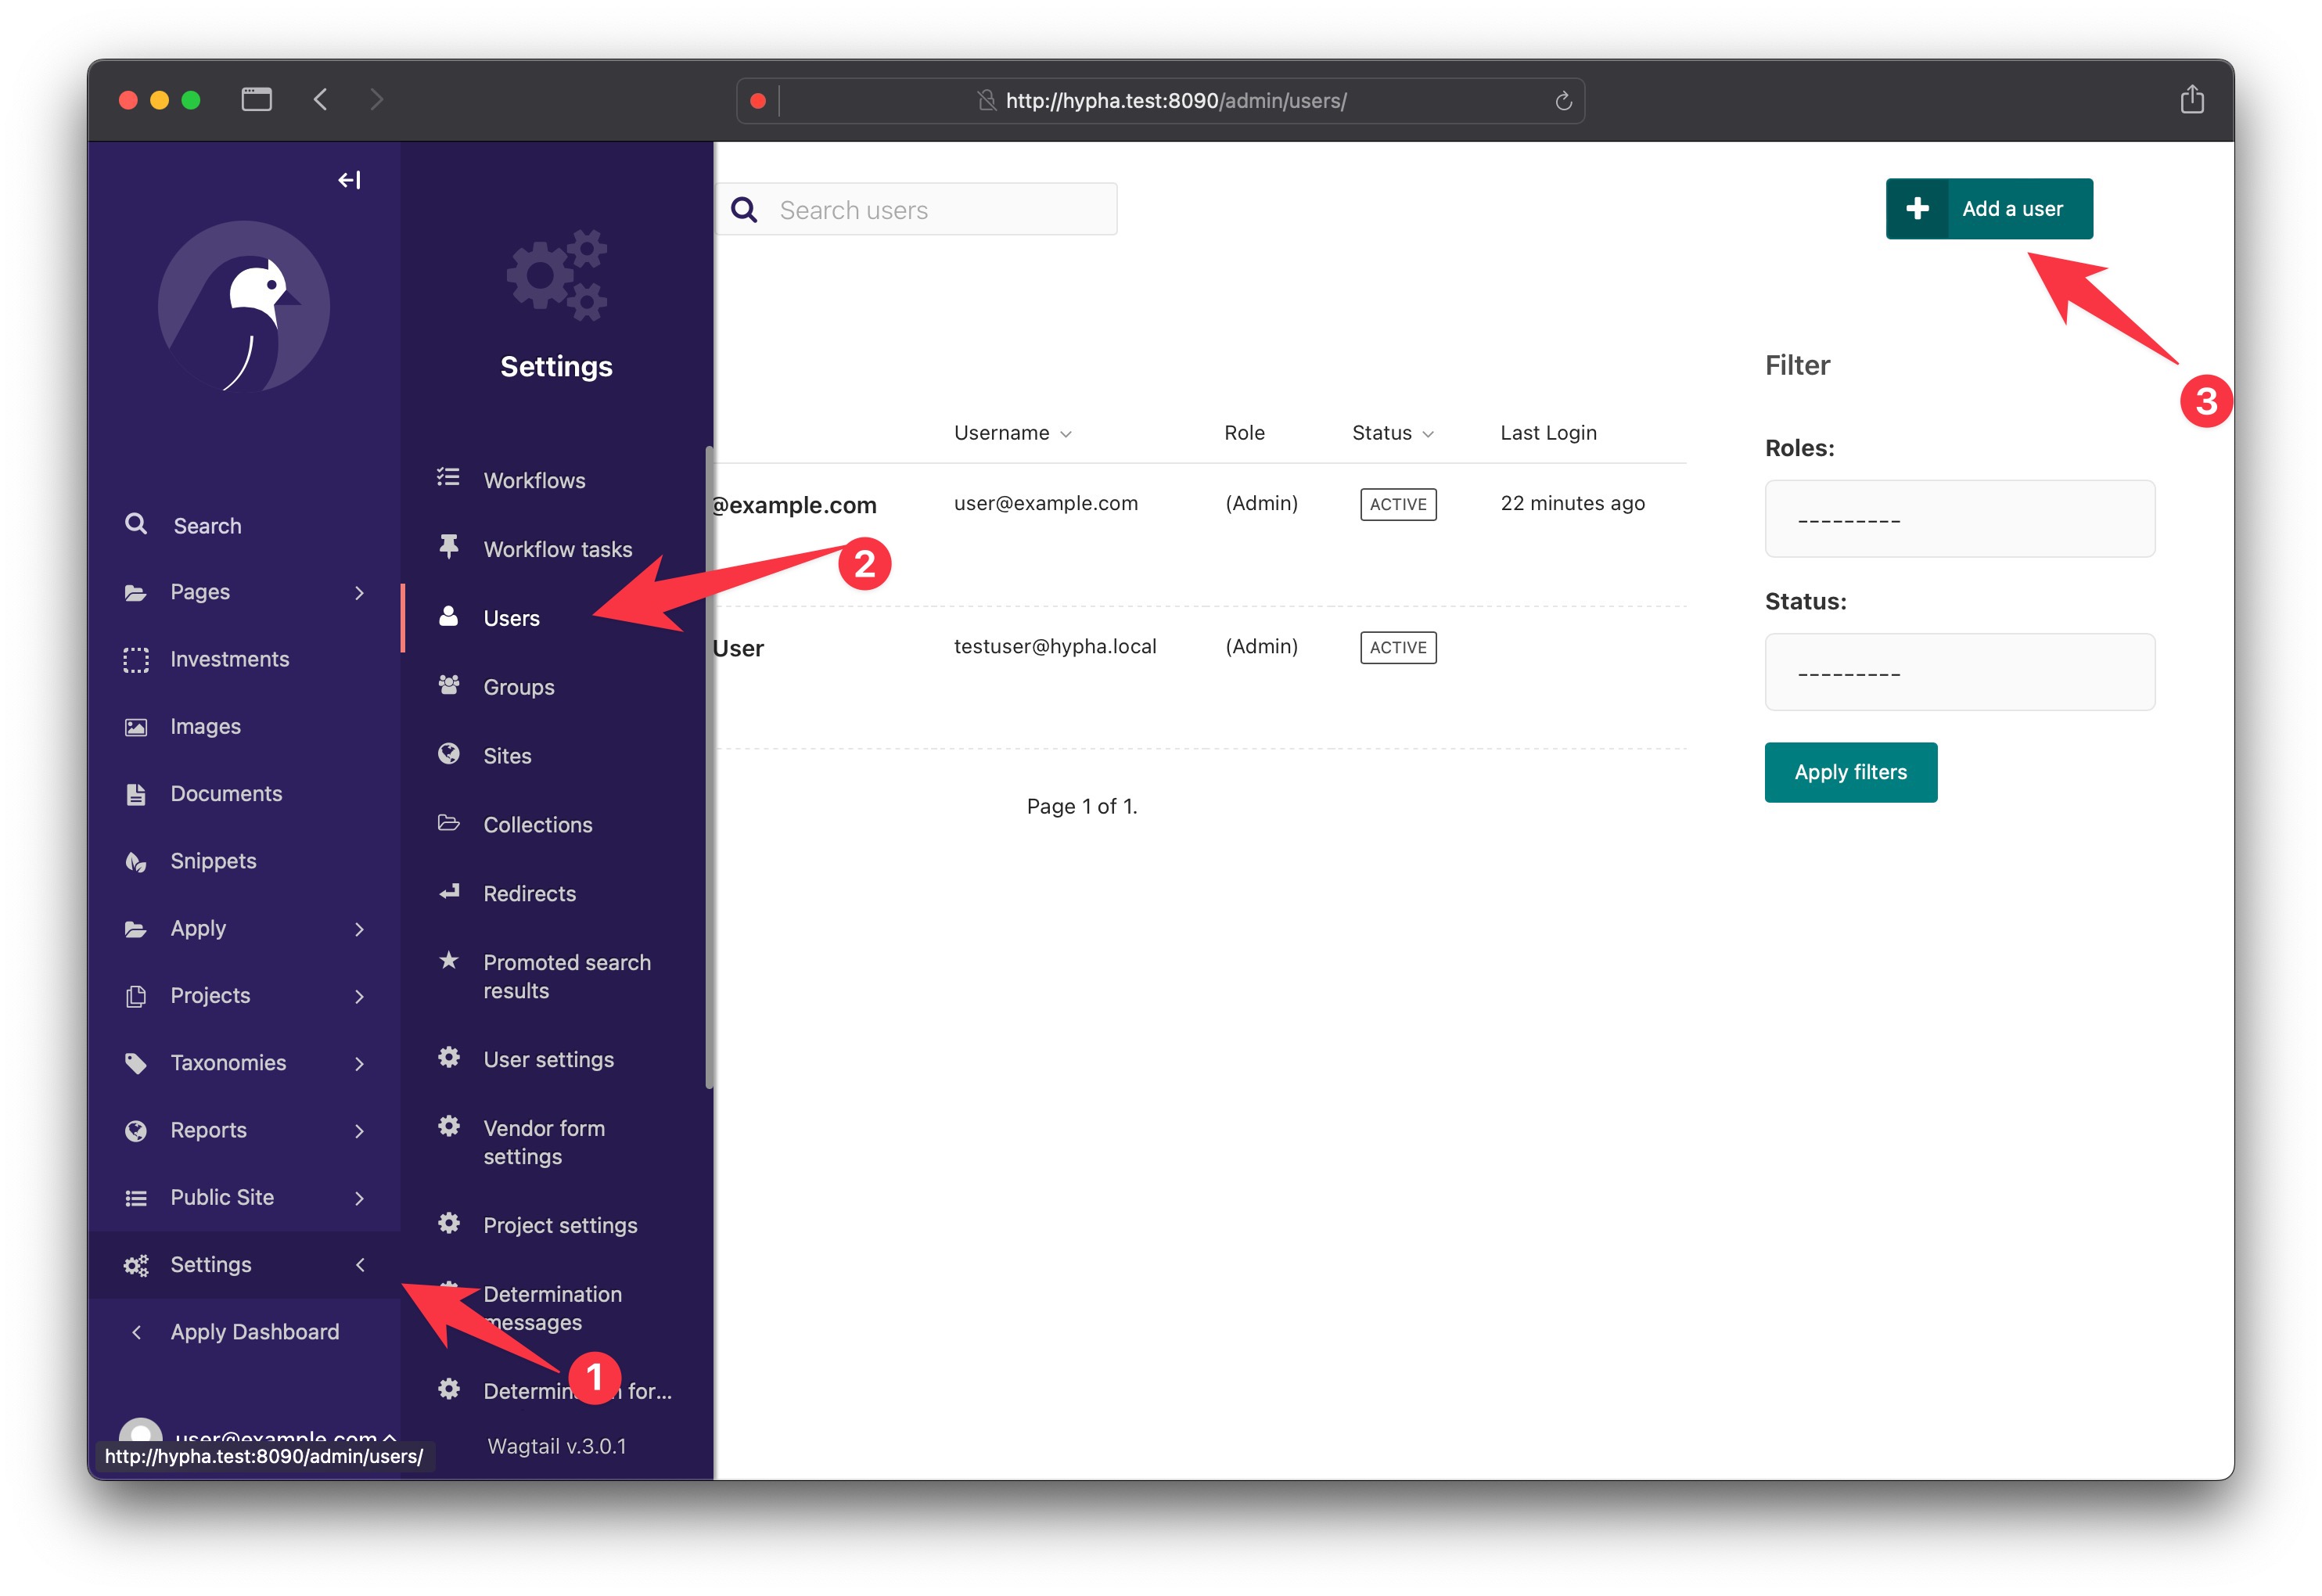Click the Taxonomies tag icon
The height and width of the screenshot is (1596, 2322).
(135, 1063)
